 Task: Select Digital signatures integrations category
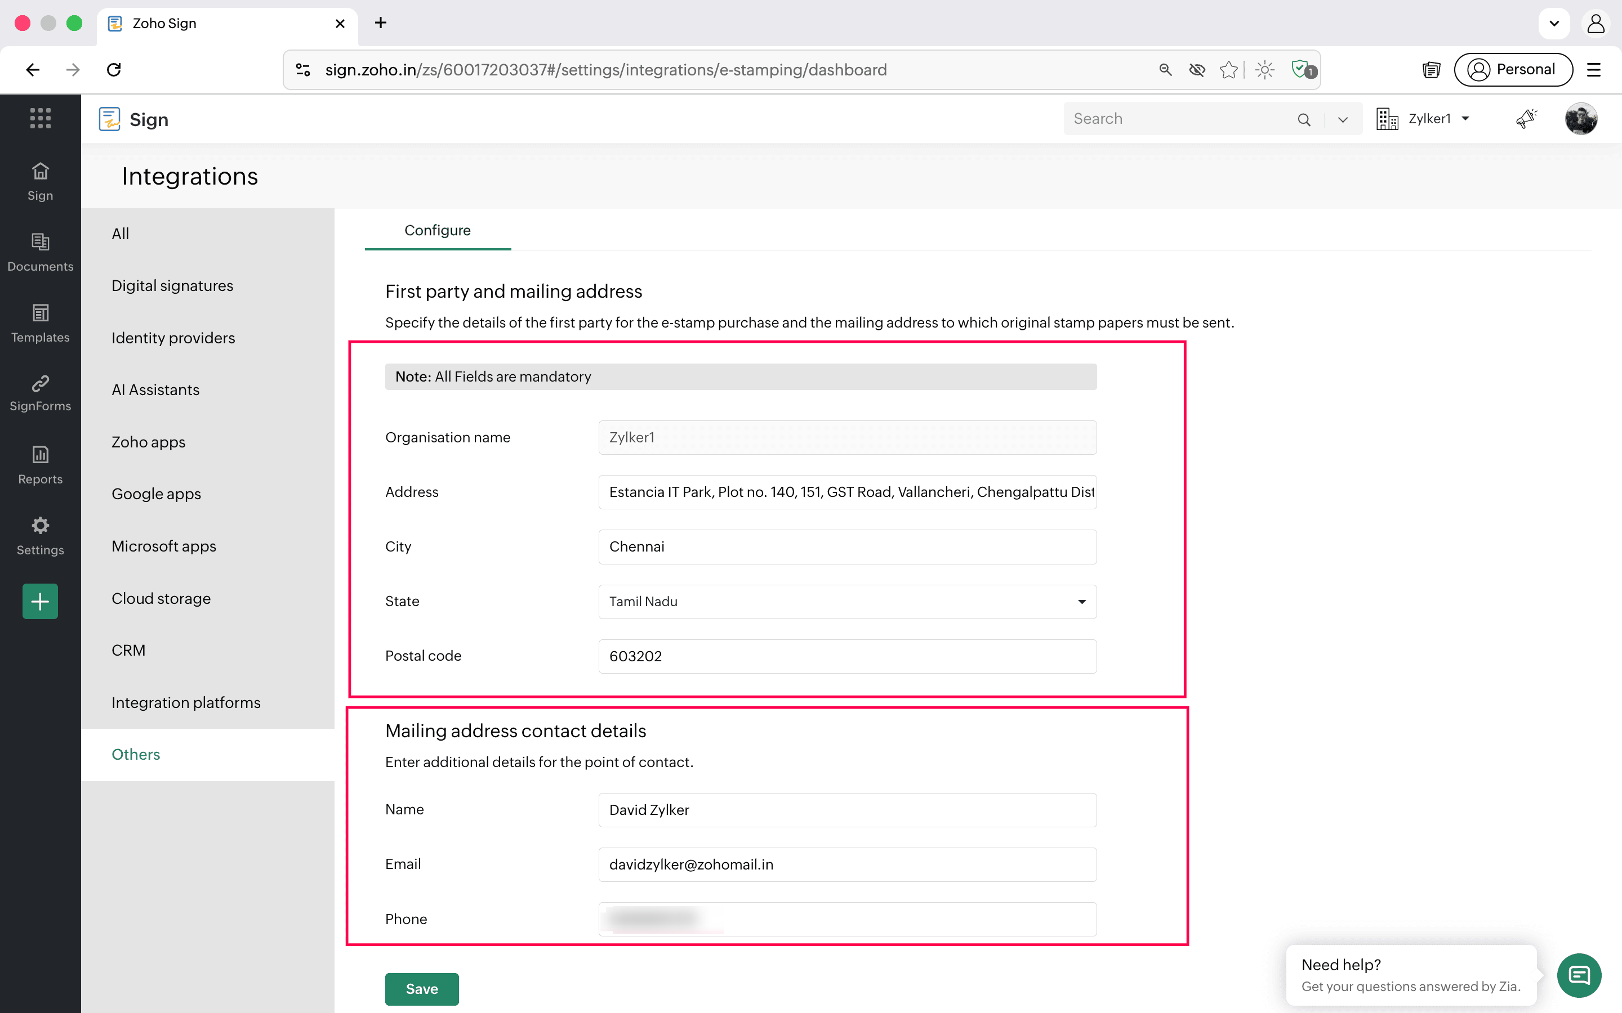coord(172,285)
